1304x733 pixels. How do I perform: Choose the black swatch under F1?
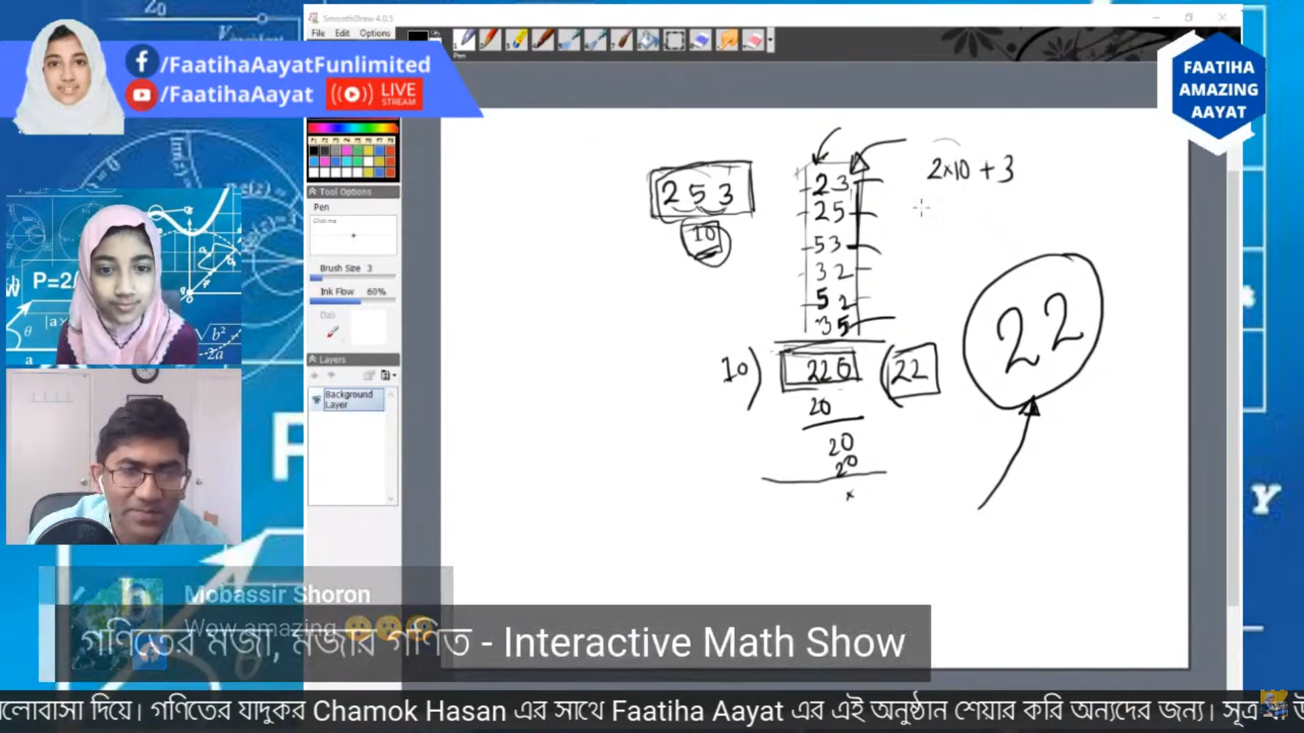(x=314, y=151)
